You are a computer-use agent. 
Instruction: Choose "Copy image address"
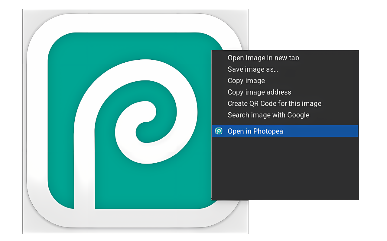pyautogui.click(x=285, y=92)
